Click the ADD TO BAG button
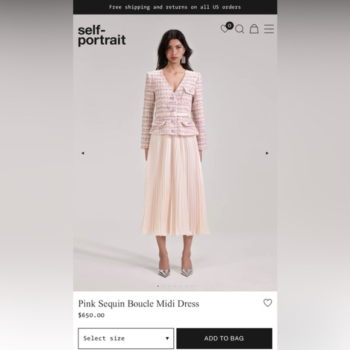 224,339
